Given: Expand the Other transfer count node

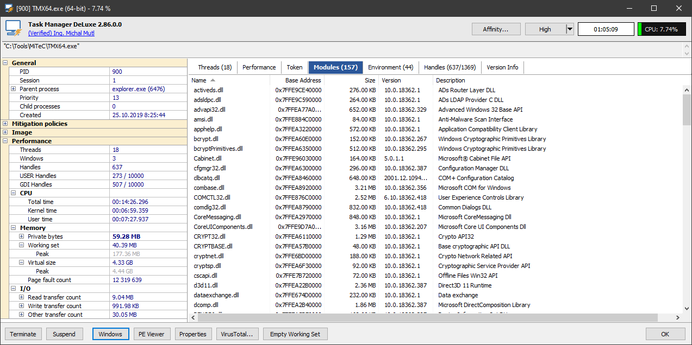Looking at the screenshot, I should pyautogui.click(x=22, y=315).
